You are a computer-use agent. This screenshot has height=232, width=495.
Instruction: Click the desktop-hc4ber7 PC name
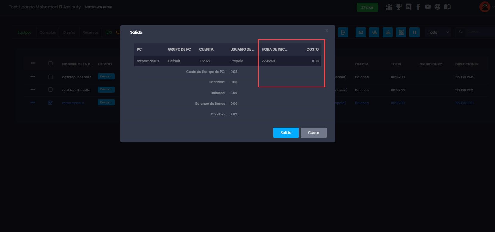(x=77, y=77)
